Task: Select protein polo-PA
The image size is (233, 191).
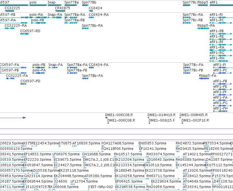Action: pos(39,71)
